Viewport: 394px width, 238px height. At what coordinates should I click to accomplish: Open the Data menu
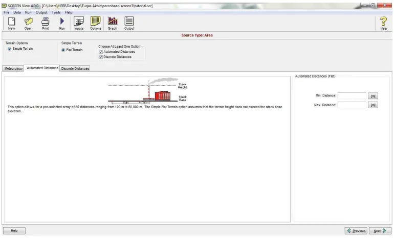pyautogui.click(x=17, y=12)
